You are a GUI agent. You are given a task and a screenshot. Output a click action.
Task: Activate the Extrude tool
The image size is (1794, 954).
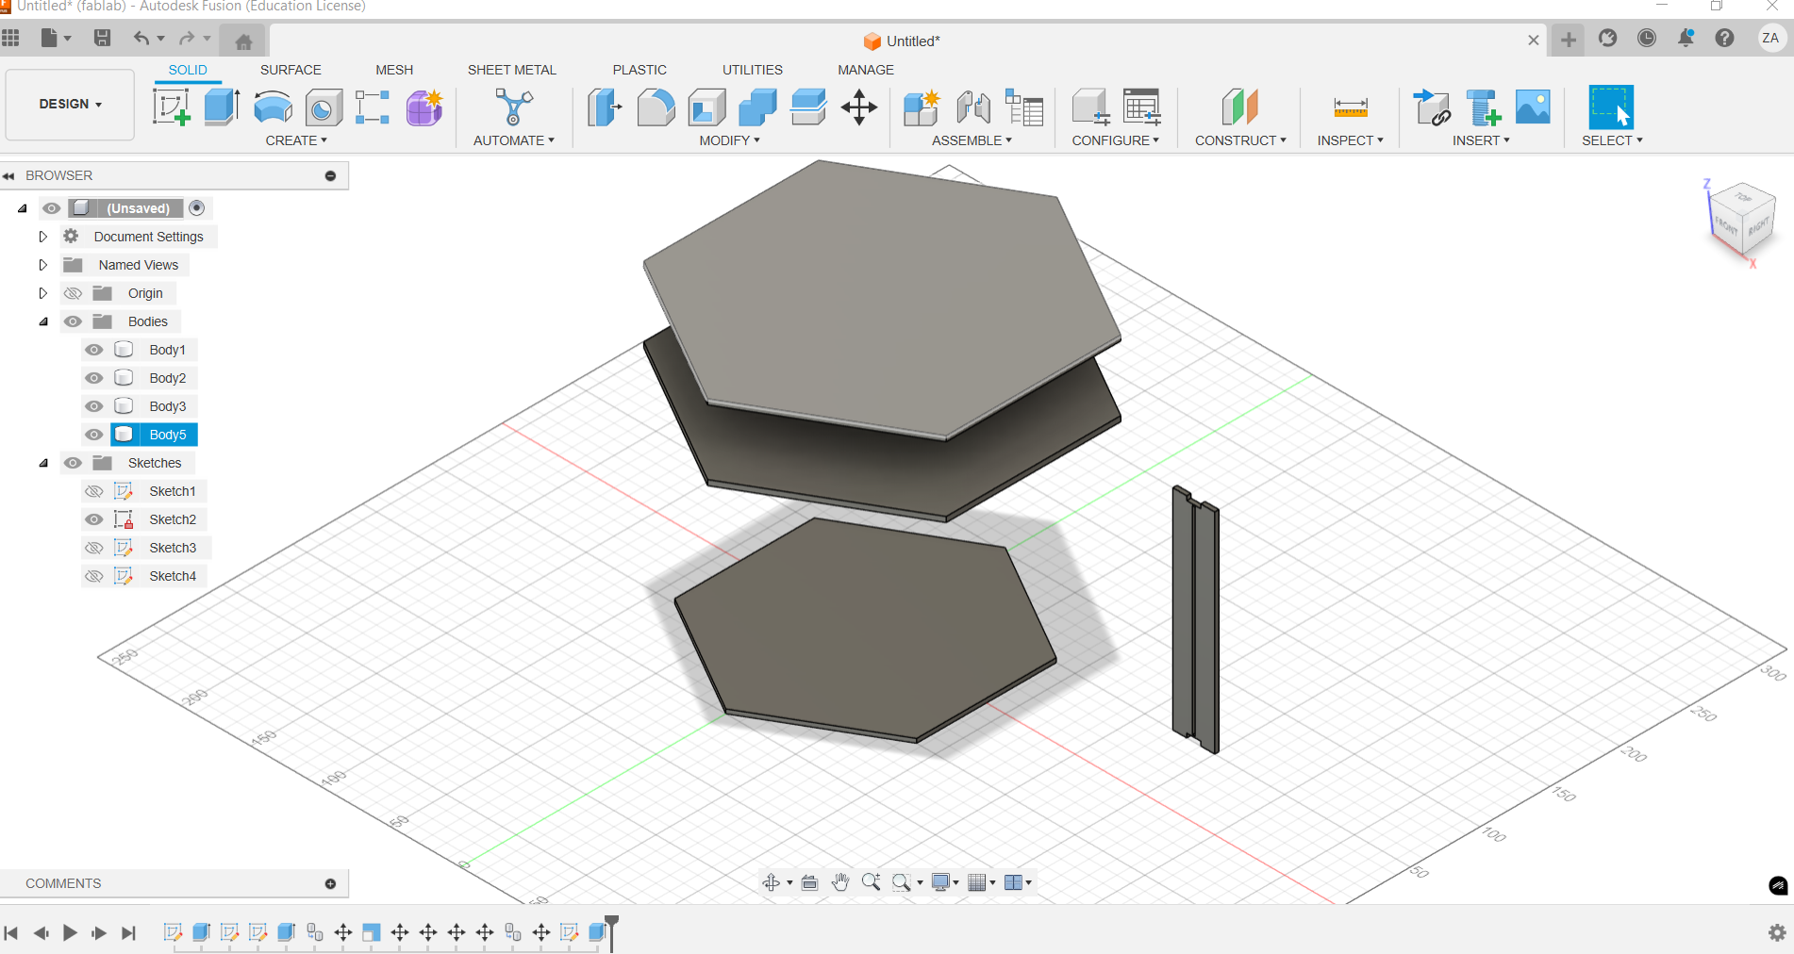222,107
